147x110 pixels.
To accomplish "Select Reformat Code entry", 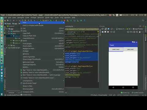I will click(x=42, y=62).
